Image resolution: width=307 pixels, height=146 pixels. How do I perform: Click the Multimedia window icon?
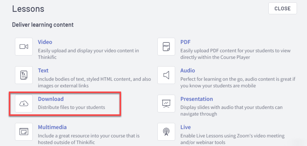(24, 132)
